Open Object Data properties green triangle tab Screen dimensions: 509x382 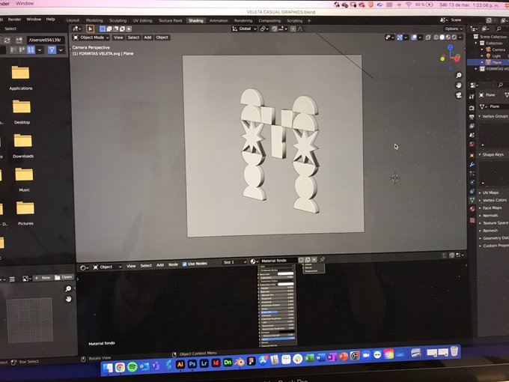point(472,200)
